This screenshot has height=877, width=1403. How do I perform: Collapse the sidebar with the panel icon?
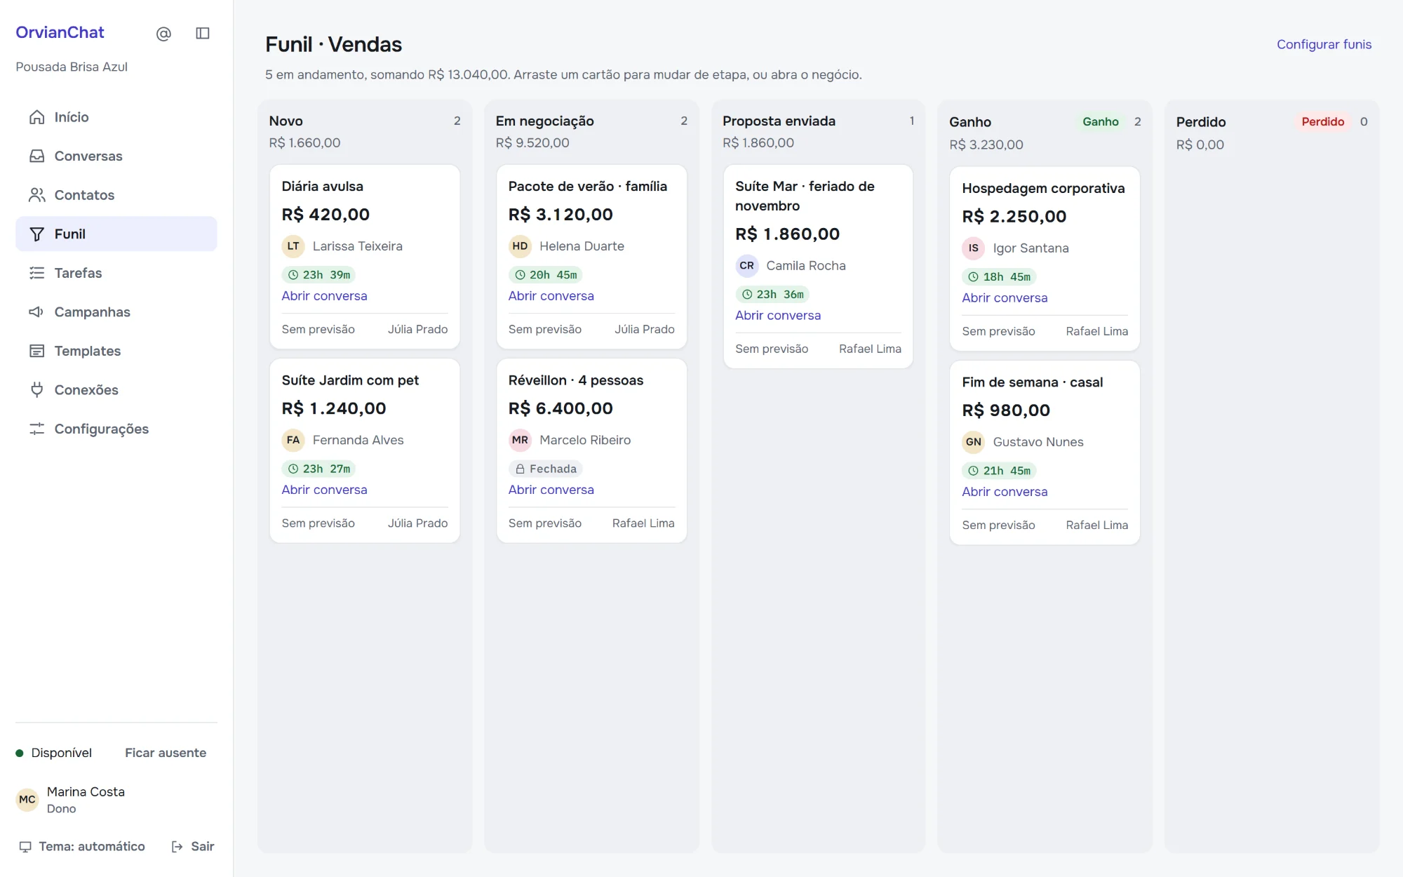203,34
